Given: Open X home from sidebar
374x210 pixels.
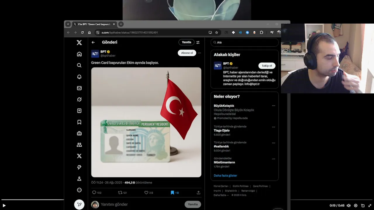Looking at the screenshot, I should (79, 54).
